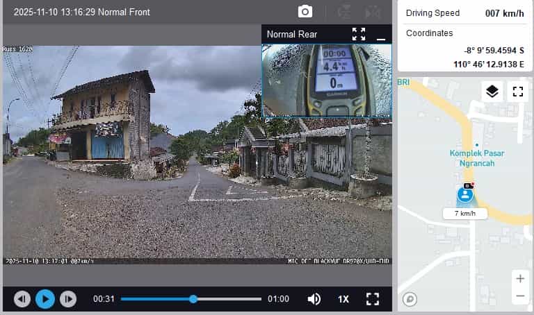The width and height of the screenshot is (534, 315).
Task: Expand the map to fullscreen
Action: point(517,92)
